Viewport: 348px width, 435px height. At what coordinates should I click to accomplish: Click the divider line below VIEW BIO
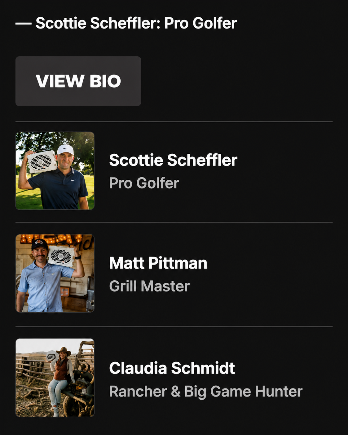(x=174, y=121)
